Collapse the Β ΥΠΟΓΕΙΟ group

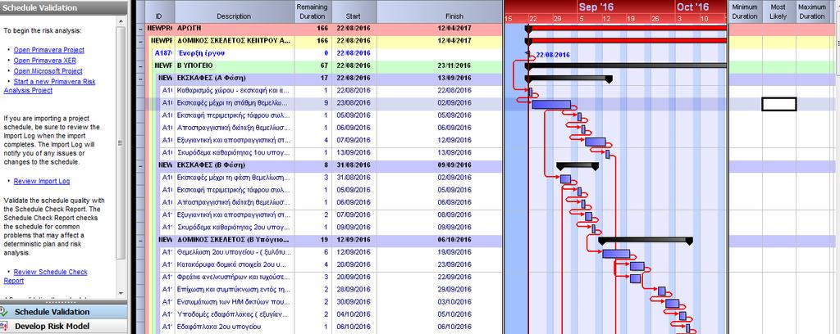point(140,65)
